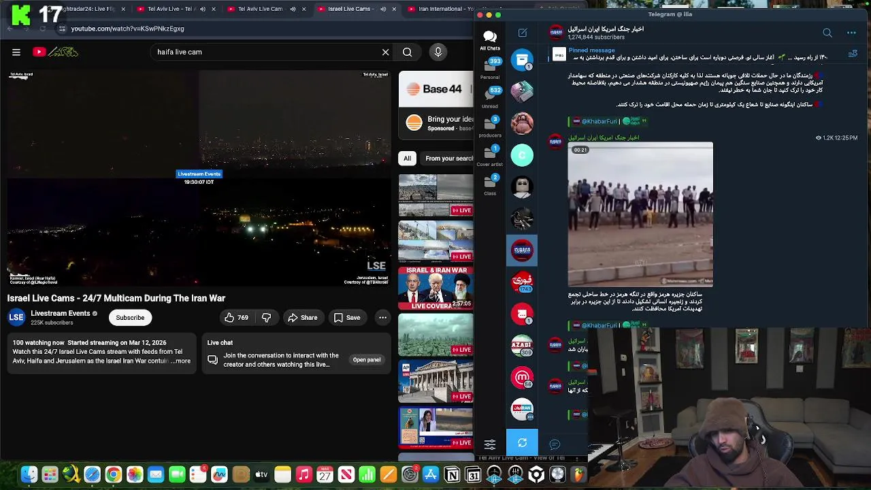
Task: Select the 'From your search' chip
Action: point(448,159)
